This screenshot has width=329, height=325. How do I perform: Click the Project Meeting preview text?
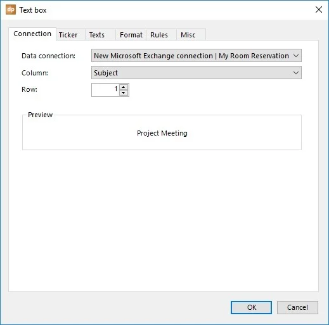pos(162,133)
